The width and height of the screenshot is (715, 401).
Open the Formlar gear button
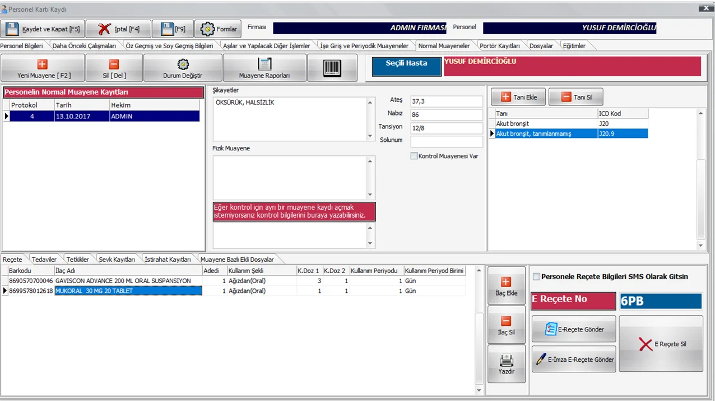(x=219, y=29)
